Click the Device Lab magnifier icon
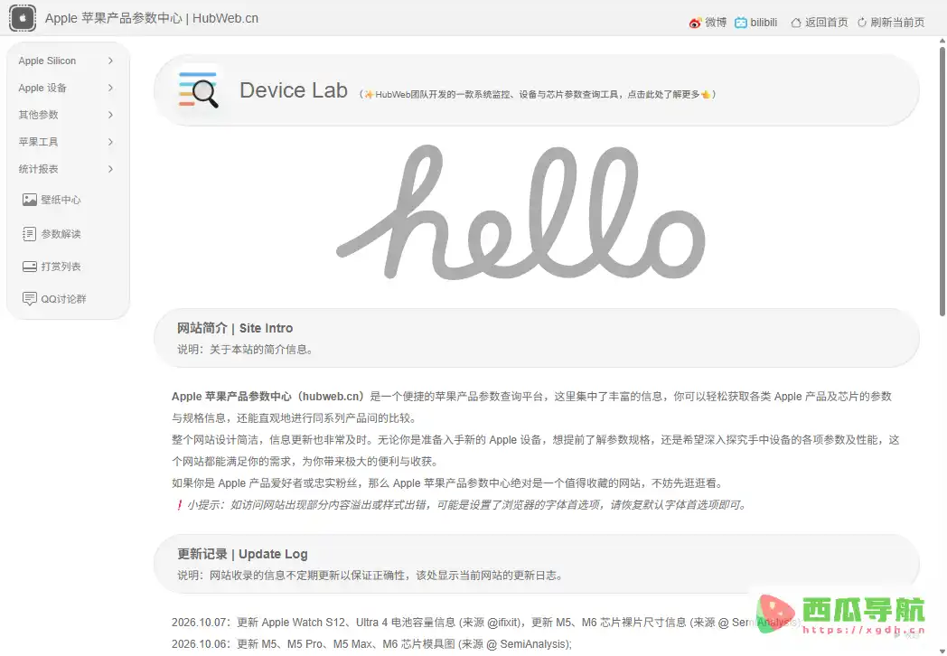 198,90
